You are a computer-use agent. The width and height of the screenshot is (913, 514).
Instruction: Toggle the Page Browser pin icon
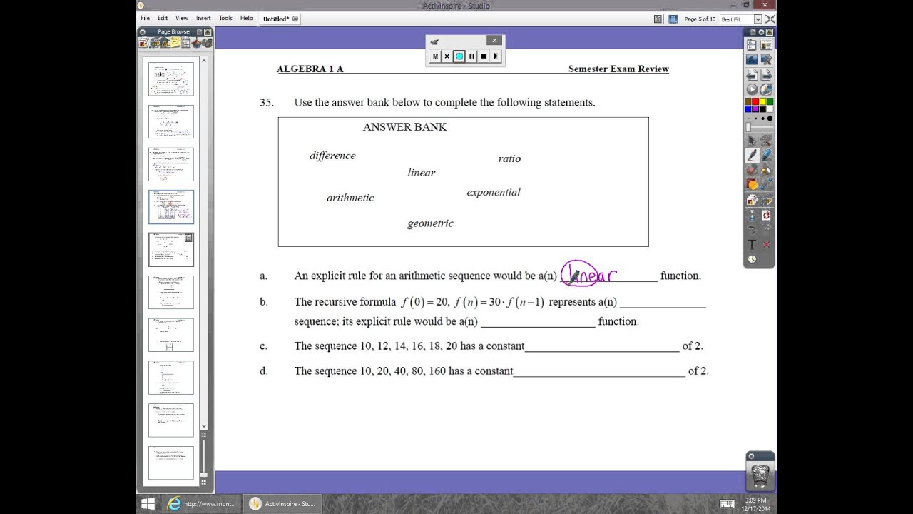[x=208, y=32]
